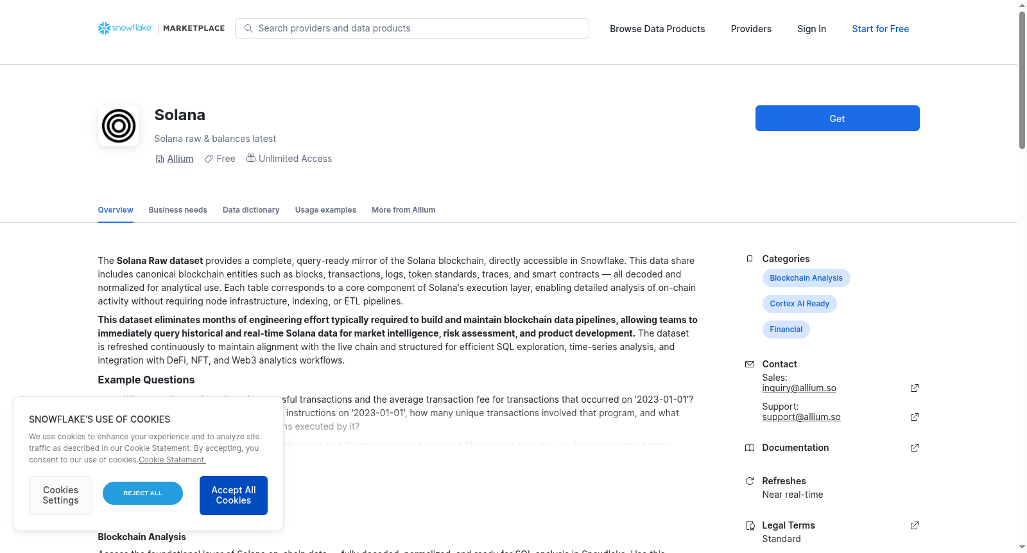
Task: Select the Financial category tag
Action: pos(786,329)
